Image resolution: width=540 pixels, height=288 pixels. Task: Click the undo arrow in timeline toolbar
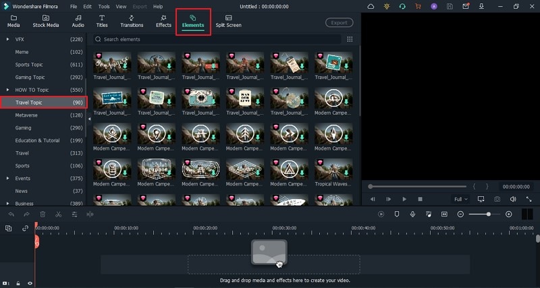point(11,214)
